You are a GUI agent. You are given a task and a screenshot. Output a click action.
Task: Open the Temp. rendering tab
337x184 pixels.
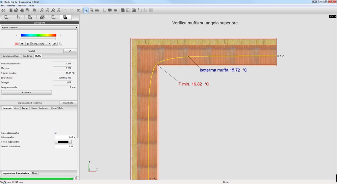click(25, 108)
